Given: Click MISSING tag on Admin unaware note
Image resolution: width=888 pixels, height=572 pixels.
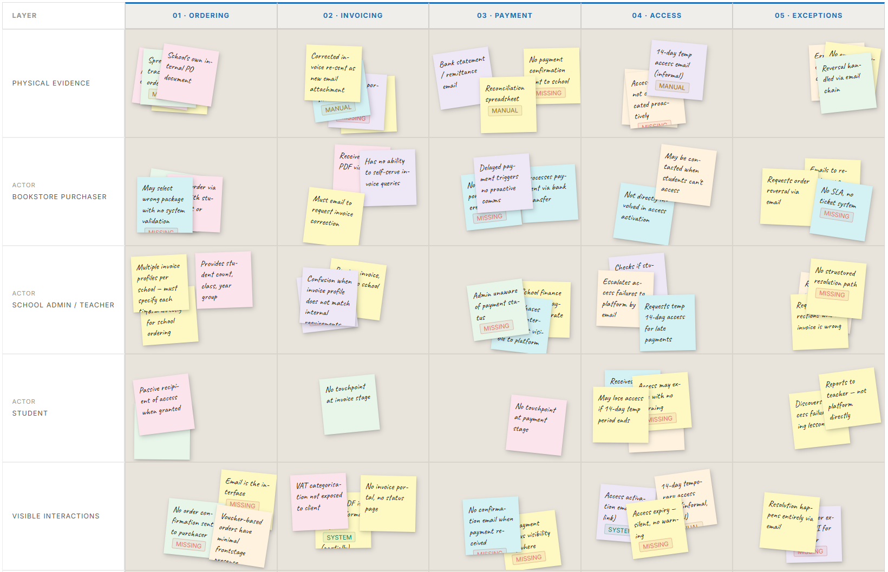Looking at the screenshot, I should coord(496,327).
